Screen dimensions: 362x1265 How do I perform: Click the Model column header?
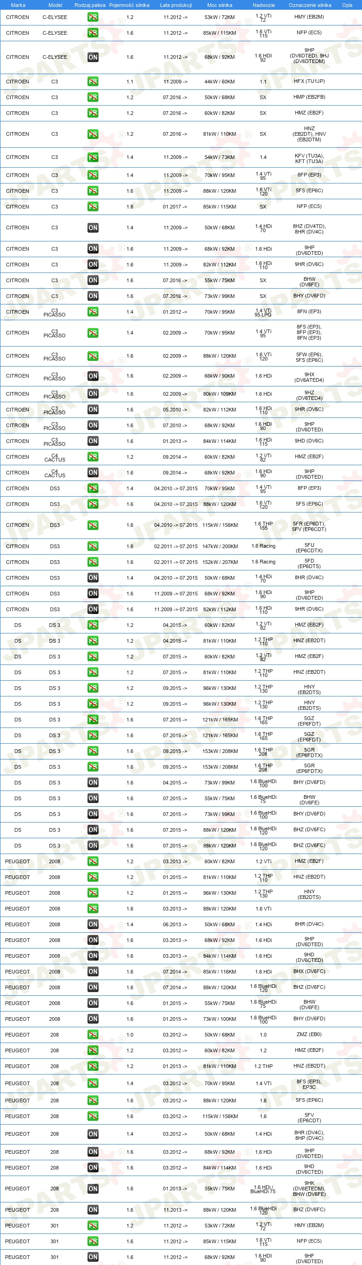coord(55,5)
